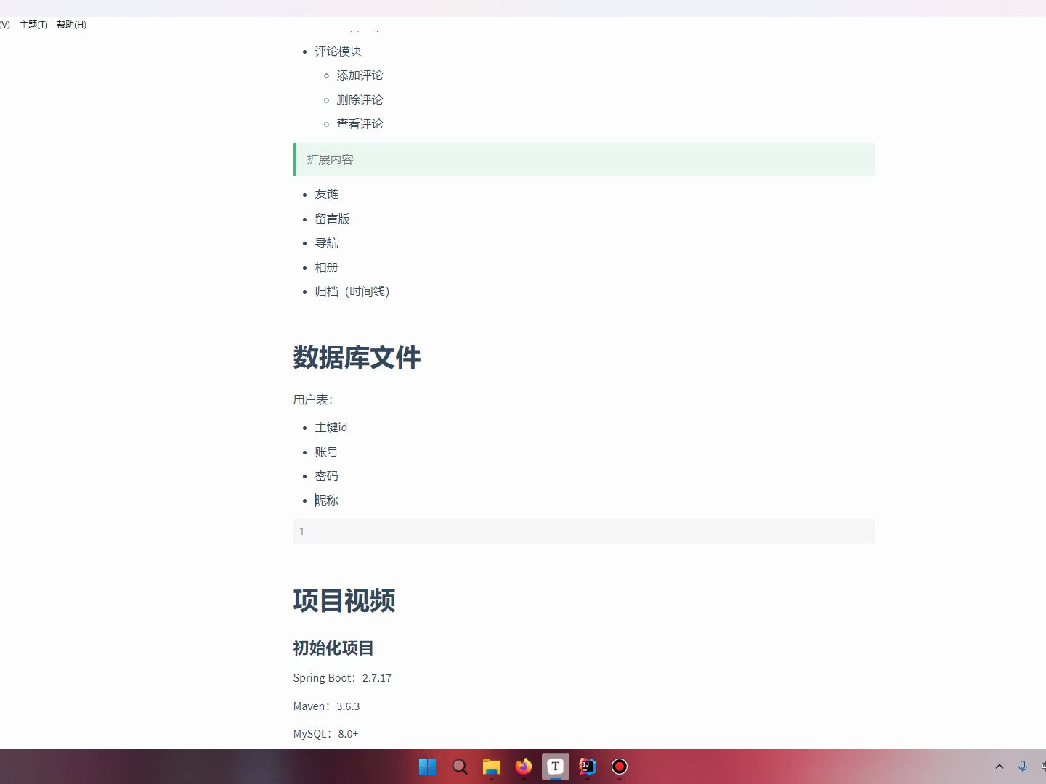This screenshot has width=1046, height=784.
Task: Launch Firefox from the taskbar
Action: pyautogui.click(x=524, y=767)
